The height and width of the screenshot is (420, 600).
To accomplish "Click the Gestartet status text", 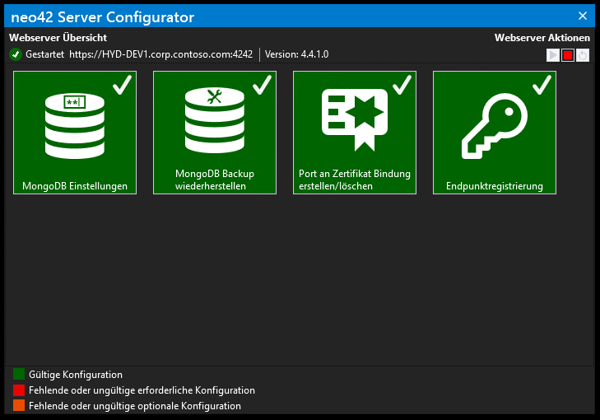I will coord(44,54).
